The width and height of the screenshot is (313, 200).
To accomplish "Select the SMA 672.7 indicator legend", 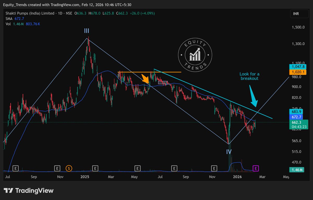I will click(15, 19).
